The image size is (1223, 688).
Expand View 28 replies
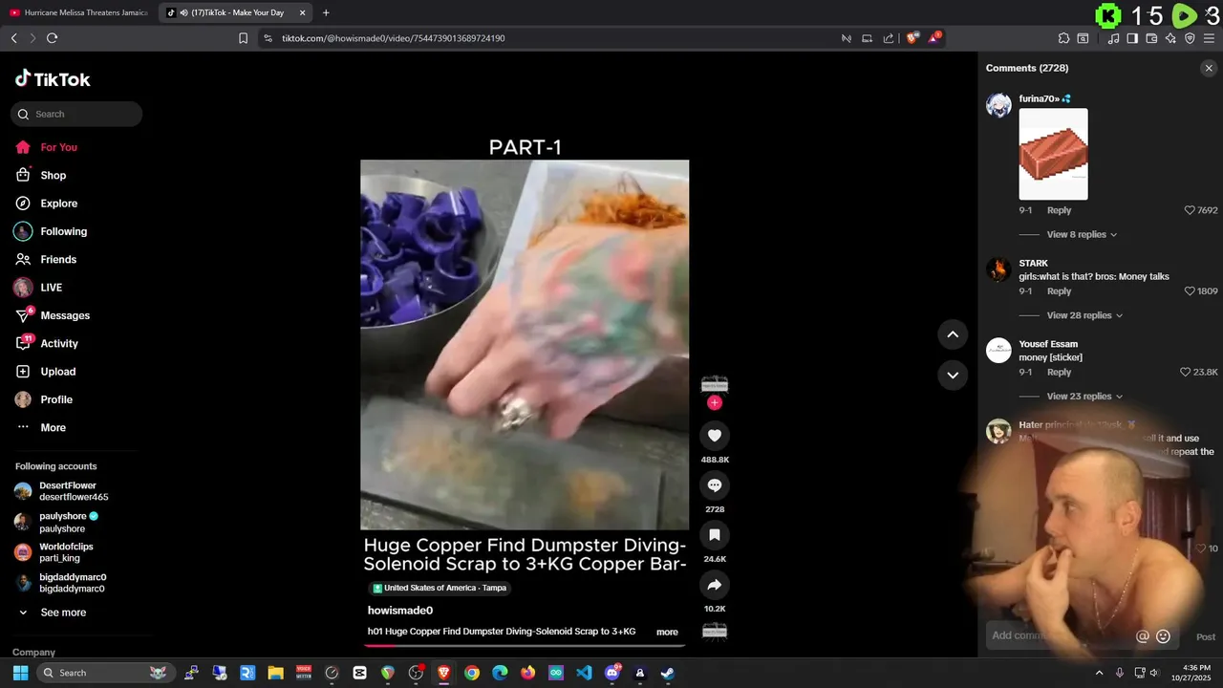point(1084,315)
